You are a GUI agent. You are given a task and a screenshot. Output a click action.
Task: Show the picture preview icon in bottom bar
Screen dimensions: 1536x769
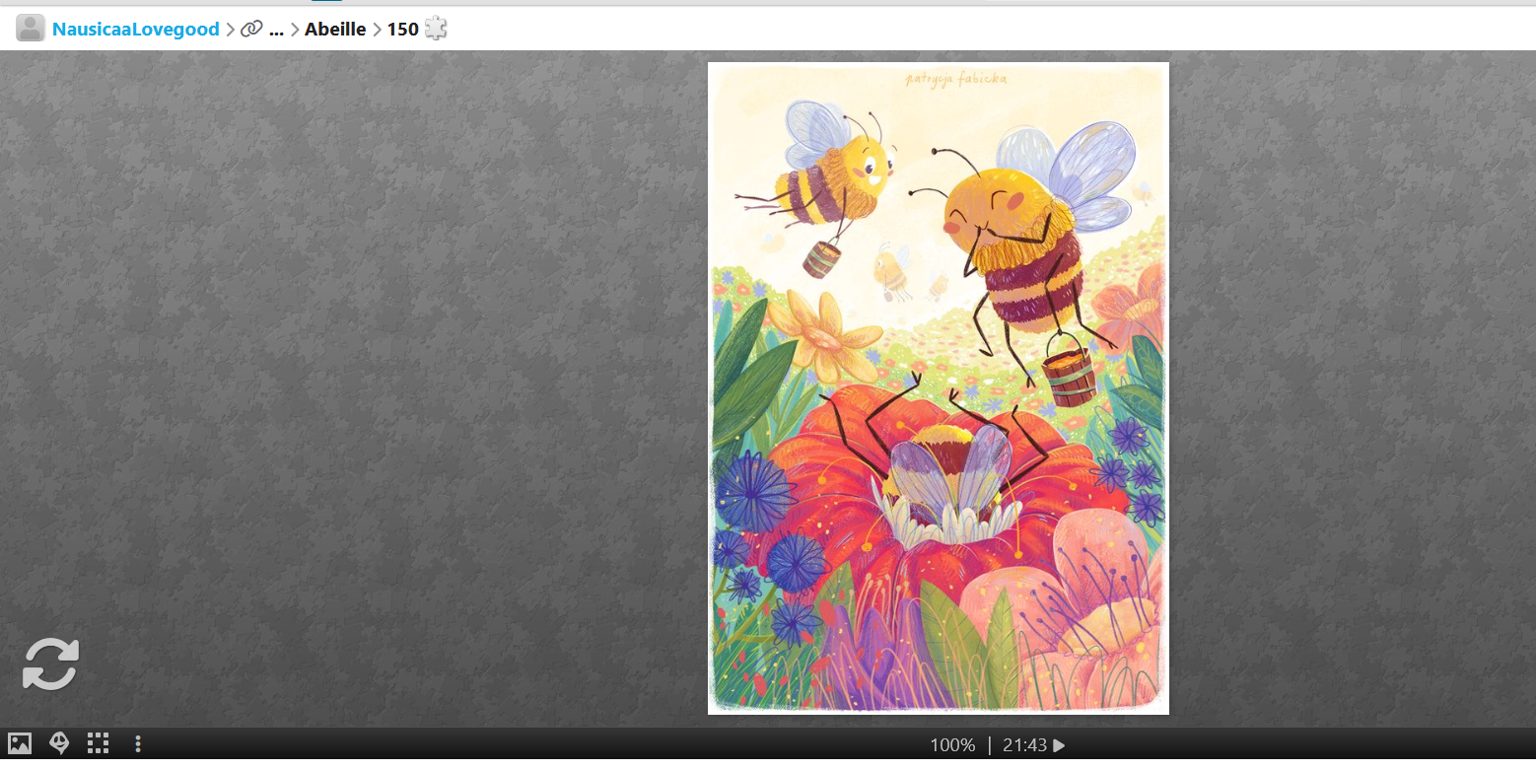pyautogui.click(x=20, y=744)
